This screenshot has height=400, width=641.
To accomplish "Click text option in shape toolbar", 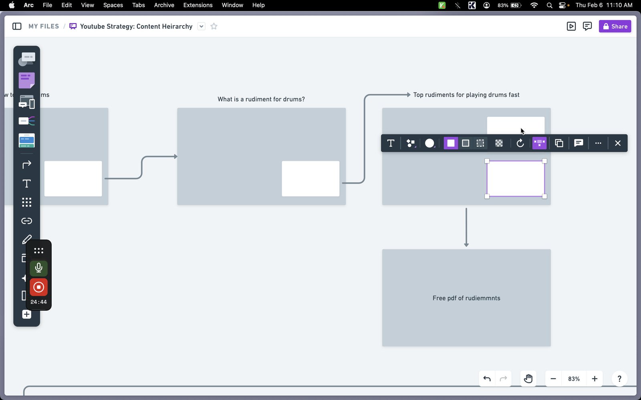I will 391,143.
